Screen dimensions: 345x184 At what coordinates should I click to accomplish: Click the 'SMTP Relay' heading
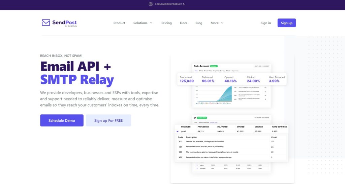pyautogui.click(x=77, y=79)
